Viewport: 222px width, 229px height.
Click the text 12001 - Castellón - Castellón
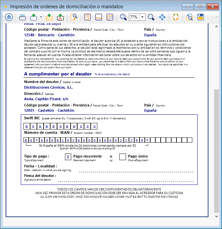pos(49,110)
